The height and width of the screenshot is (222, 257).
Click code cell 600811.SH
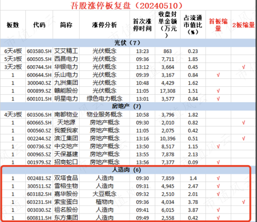coord(39,218)
